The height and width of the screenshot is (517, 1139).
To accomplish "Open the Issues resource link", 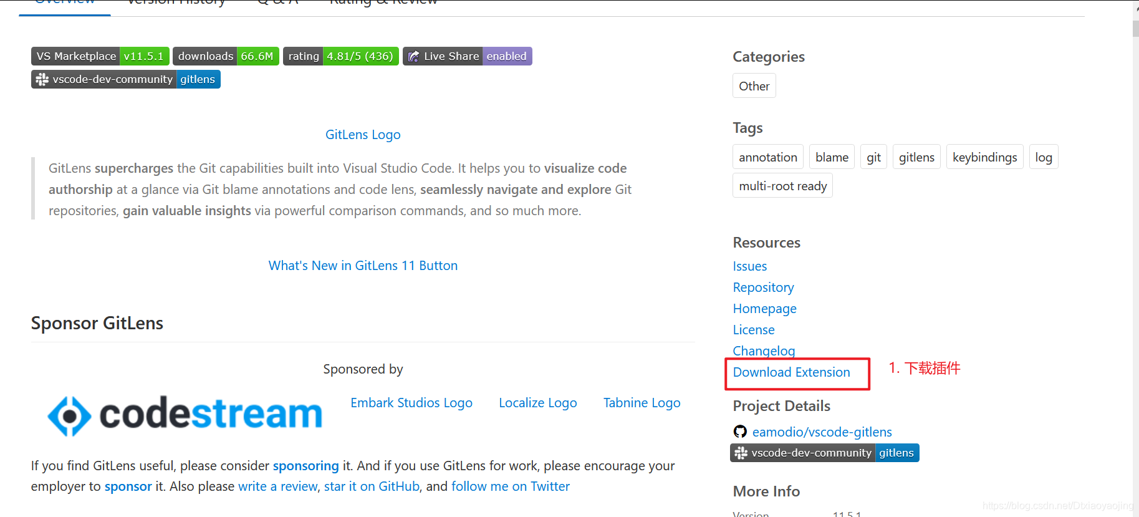I will (750, 266).
